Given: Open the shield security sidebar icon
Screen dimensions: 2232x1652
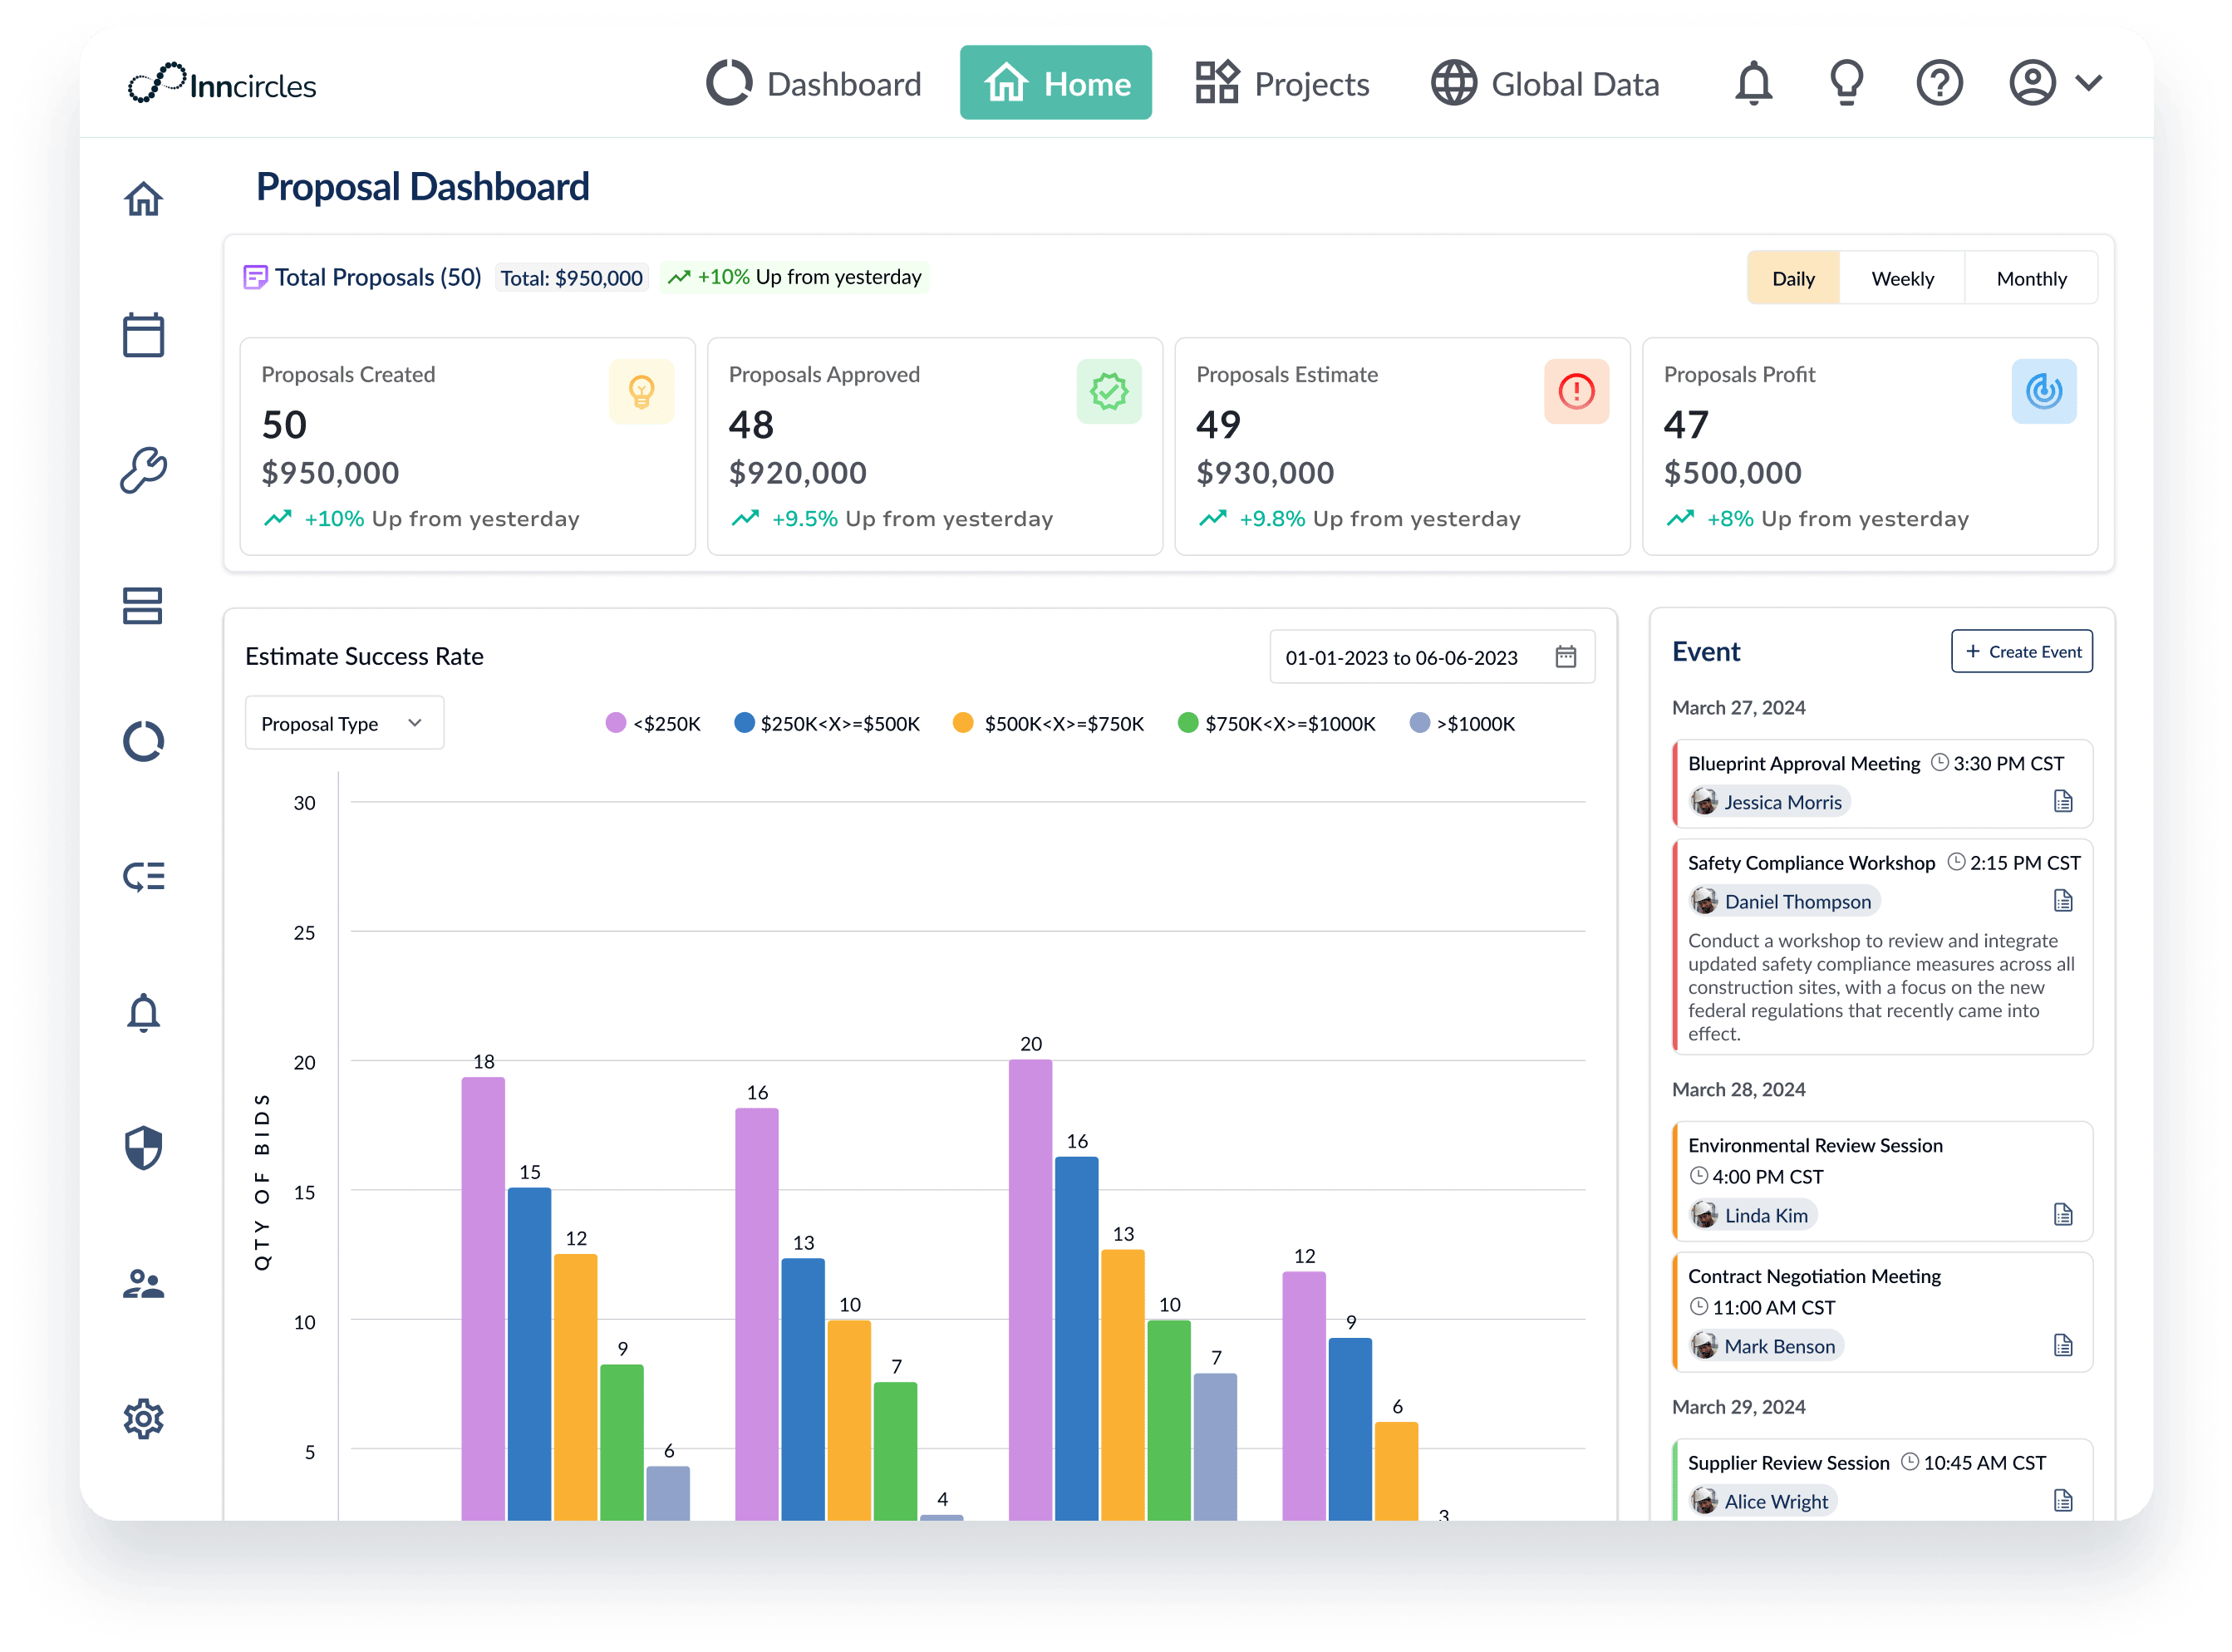Looking at the screenshot, I should 144,1148.
